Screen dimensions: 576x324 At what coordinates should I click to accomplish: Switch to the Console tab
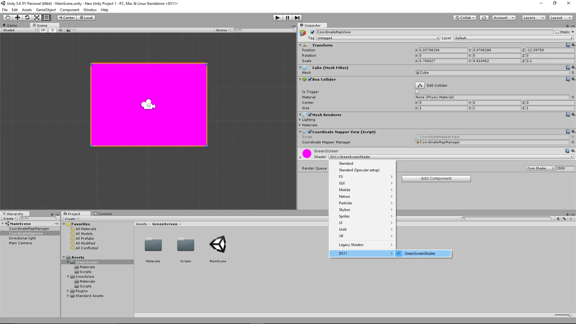[103, 214]
